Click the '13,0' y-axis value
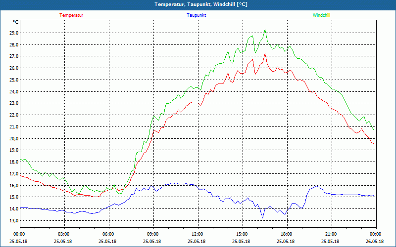 [x=14, y=220]
